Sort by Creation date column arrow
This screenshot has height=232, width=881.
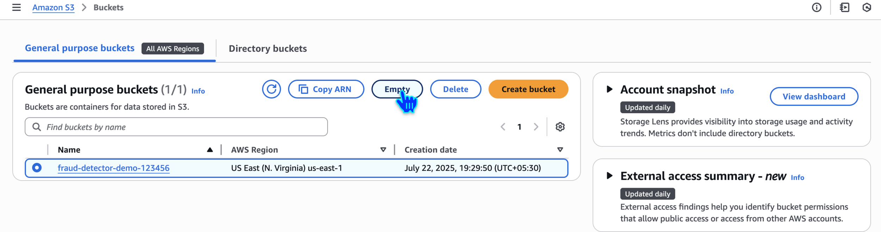pyautogui.click(x=560, y=150)
